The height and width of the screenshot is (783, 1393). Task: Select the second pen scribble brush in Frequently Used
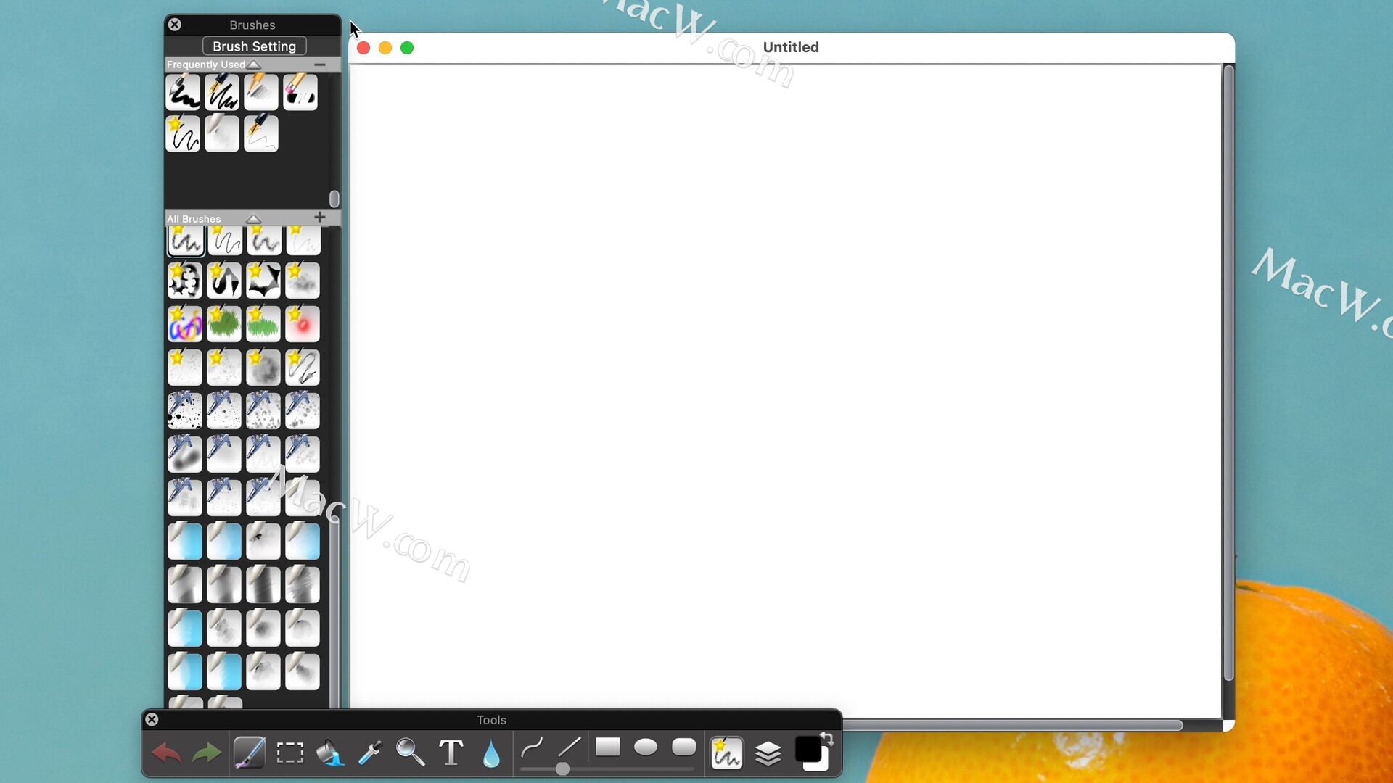[x=222, y=92]
